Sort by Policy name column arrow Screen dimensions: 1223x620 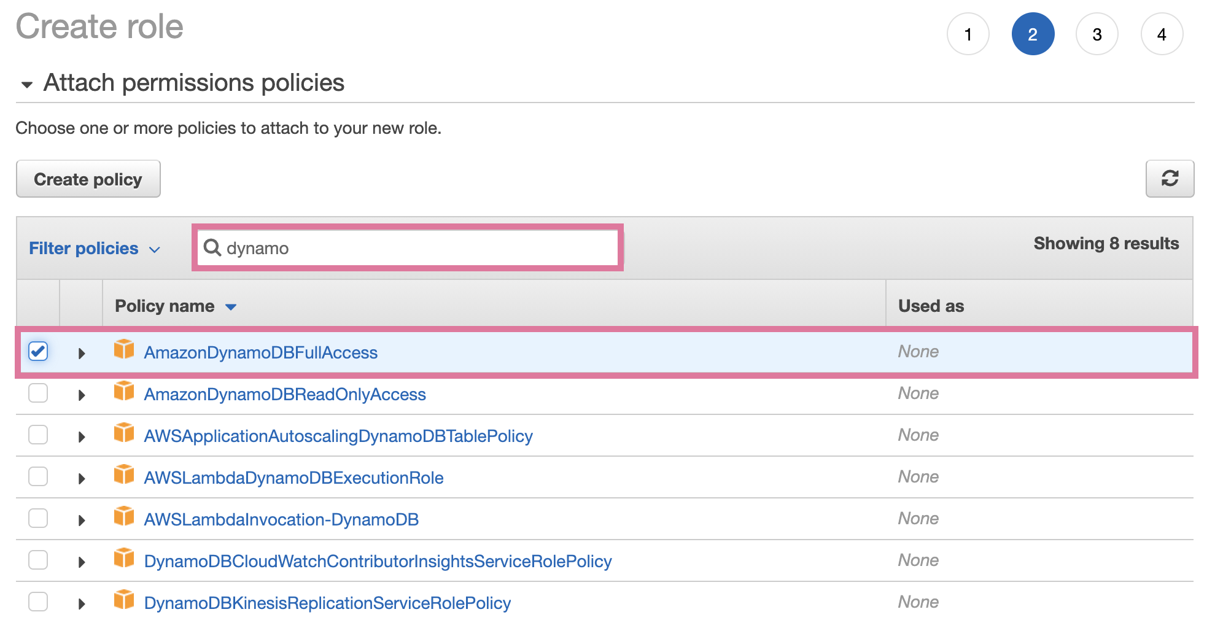click(x=231, y=307)
